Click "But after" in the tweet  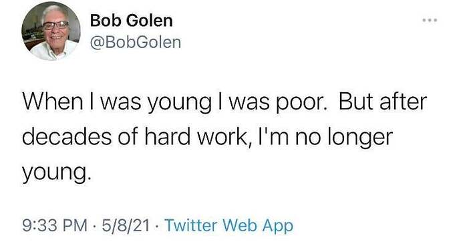tap(383, 102)
